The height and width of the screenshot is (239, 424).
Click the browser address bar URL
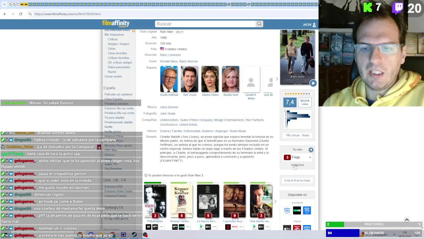[68, 14]
